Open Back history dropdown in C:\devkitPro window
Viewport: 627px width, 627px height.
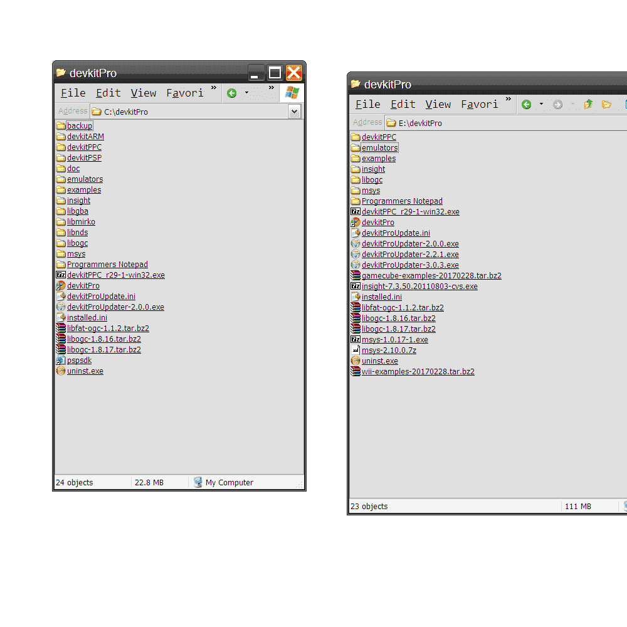click(x=246, y=93)
